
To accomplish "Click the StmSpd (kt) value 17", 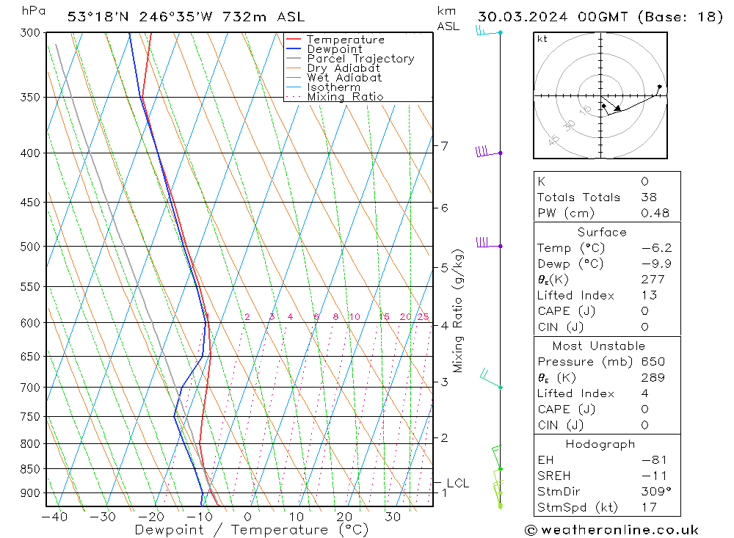I will (x=650, y=507).
